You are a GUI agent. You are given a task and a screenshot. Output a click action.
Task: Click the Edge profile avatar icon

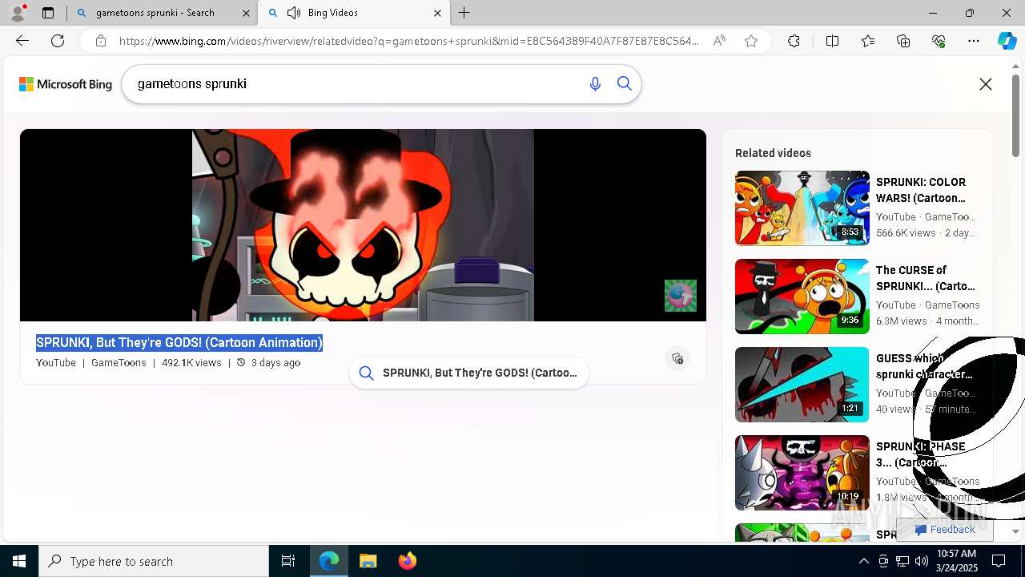[18, 13]
